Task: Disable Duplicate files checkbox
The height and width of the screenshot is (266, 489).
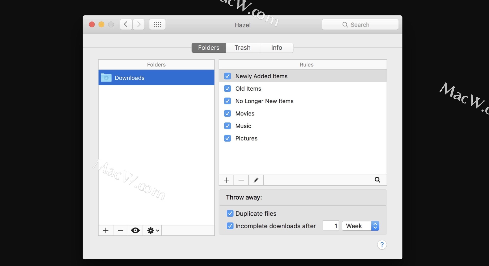Action: (x=230, y=214)
